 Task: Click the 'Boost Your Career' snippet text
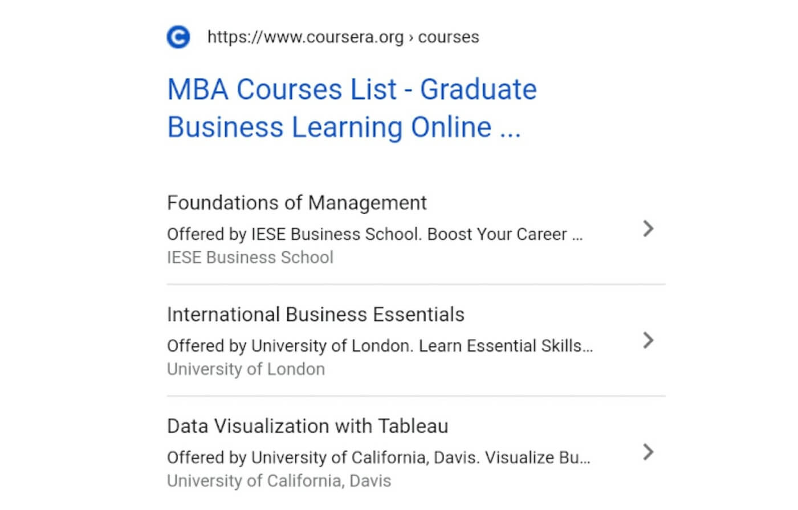click(x=497, y=234)
